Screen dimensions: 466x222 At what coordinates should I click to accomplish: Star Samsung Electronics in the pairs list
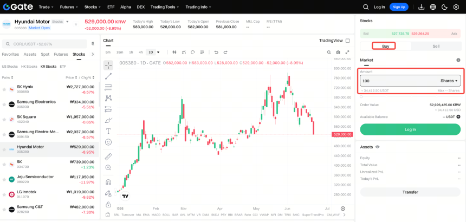coord(4,105)
